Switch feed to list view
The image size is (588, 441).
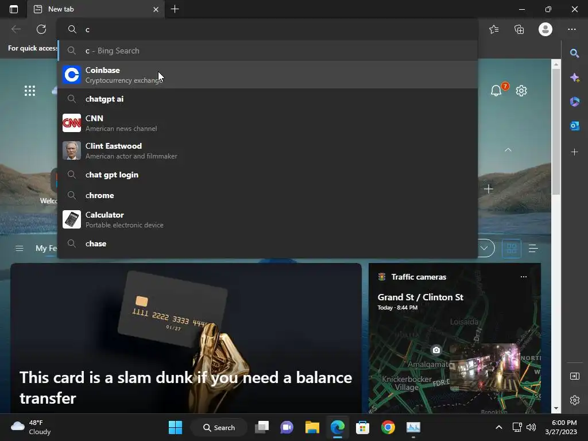pos(533,248)
